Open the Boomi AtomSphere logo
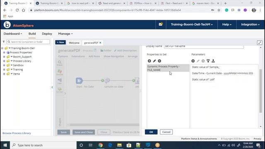Screen dimensions: 265x149 tap(19, 25)
